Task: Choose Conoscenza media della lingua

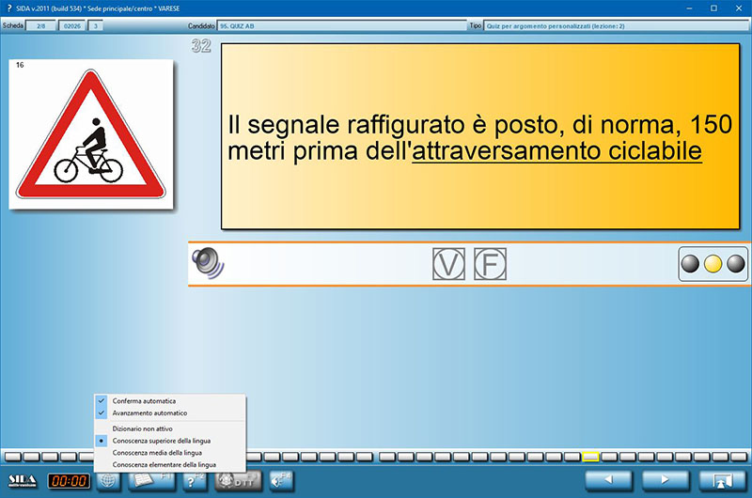Action: 158,452
